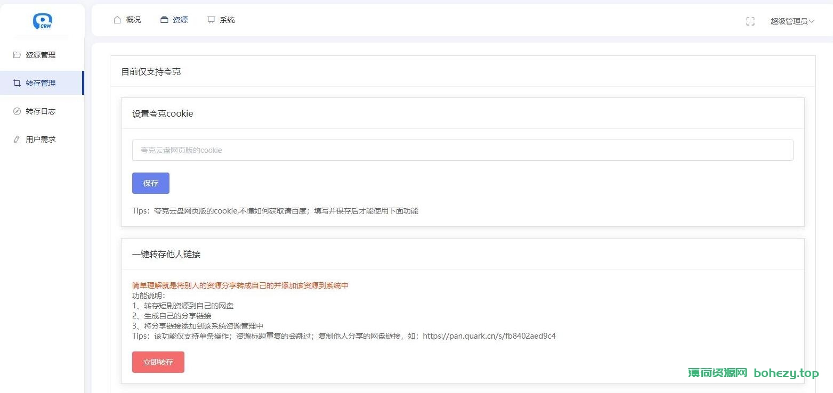Viewport: 833px width, 393px height.
Task: Click the blue 保存 button
Action: point(151,183)
